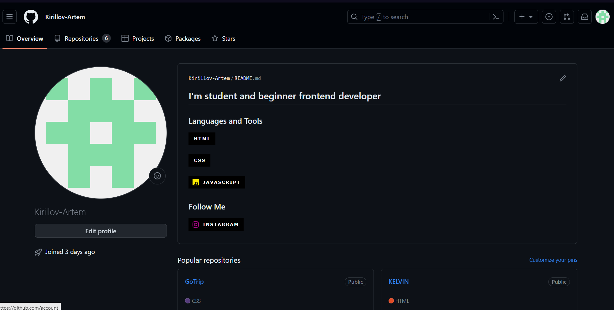614x310 pixels.
Task: Click the JavaScript badge
Action: pyautogui.click(x=217, y=182)
